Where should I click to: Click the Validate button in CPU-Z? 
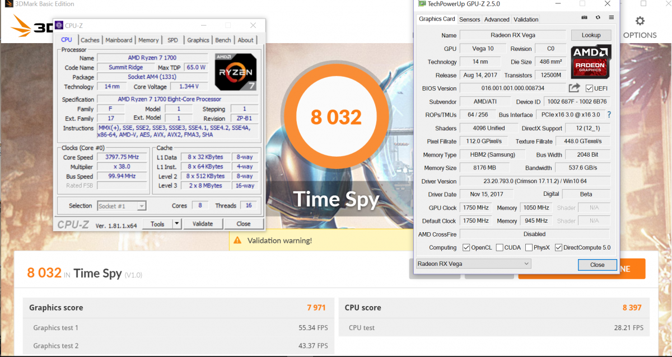(x=203, y=224)
